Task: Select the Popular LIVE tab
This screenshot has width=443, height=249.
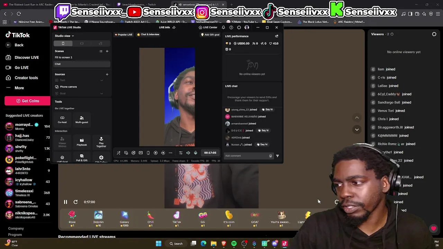Action: pos(124,35)
